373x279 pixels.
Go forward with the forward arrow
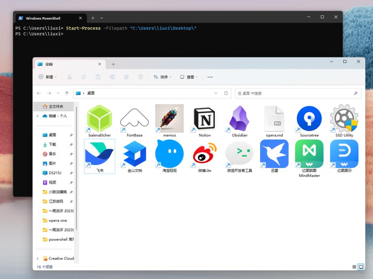tap(49, 93)
